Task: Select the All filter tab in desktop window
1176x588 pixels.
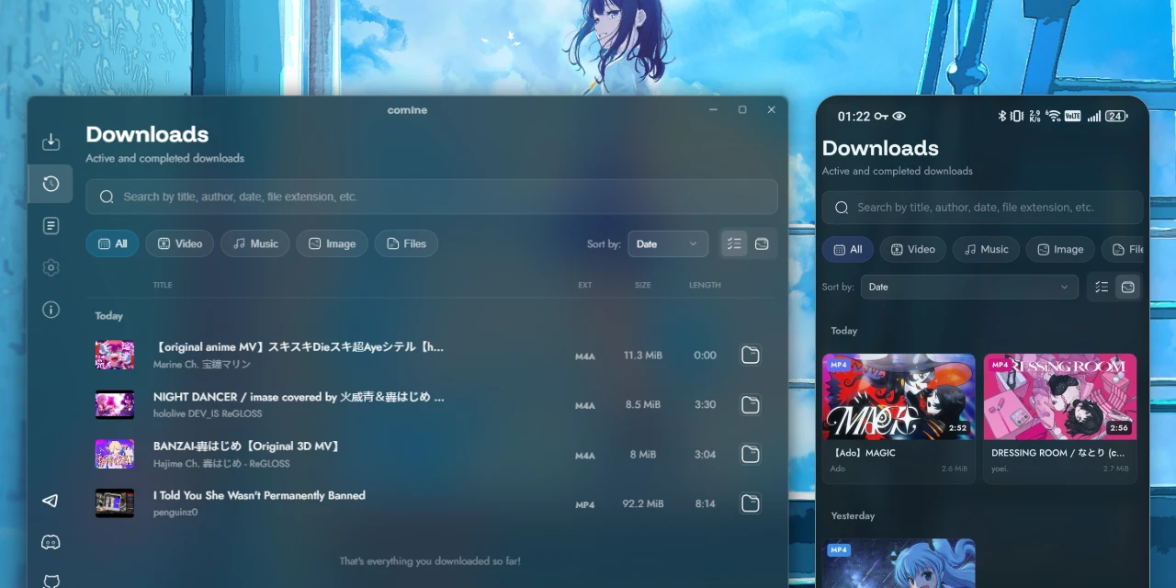Action: [112, 243]
